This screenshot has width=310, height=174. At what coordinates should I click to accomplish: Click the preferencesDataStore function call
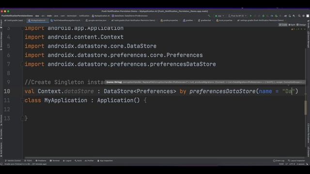point(222,91)
